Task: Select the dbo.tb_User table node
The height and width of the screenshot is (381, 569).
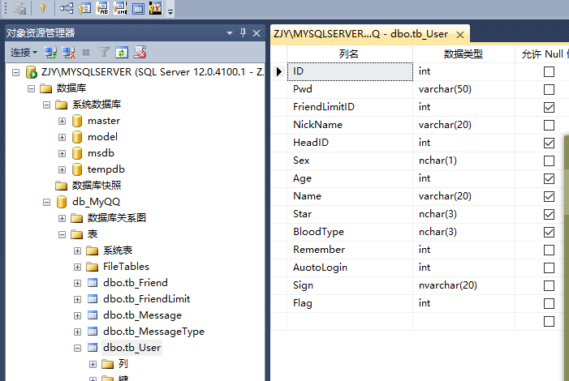Action: pos(131,348)
